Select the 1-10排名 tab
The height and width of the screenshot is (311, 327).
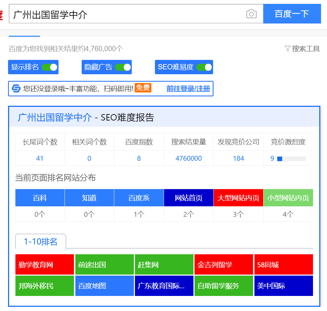[x=40, y=242]
